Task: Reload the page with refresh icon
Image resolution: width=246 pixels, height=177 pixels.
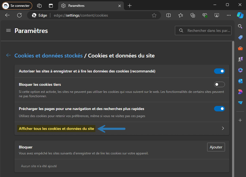Action: pyautogui.click(x=19, y=15)
